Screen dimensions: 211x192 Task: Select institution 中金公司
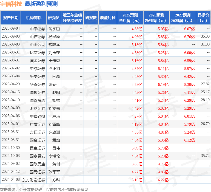[38, 45]
